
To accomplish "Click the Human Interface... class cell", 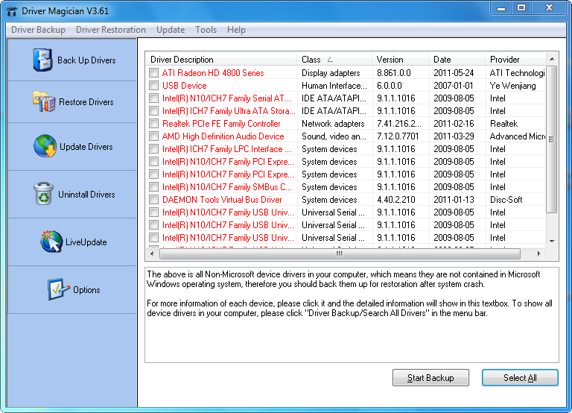I will click(334, 86).
